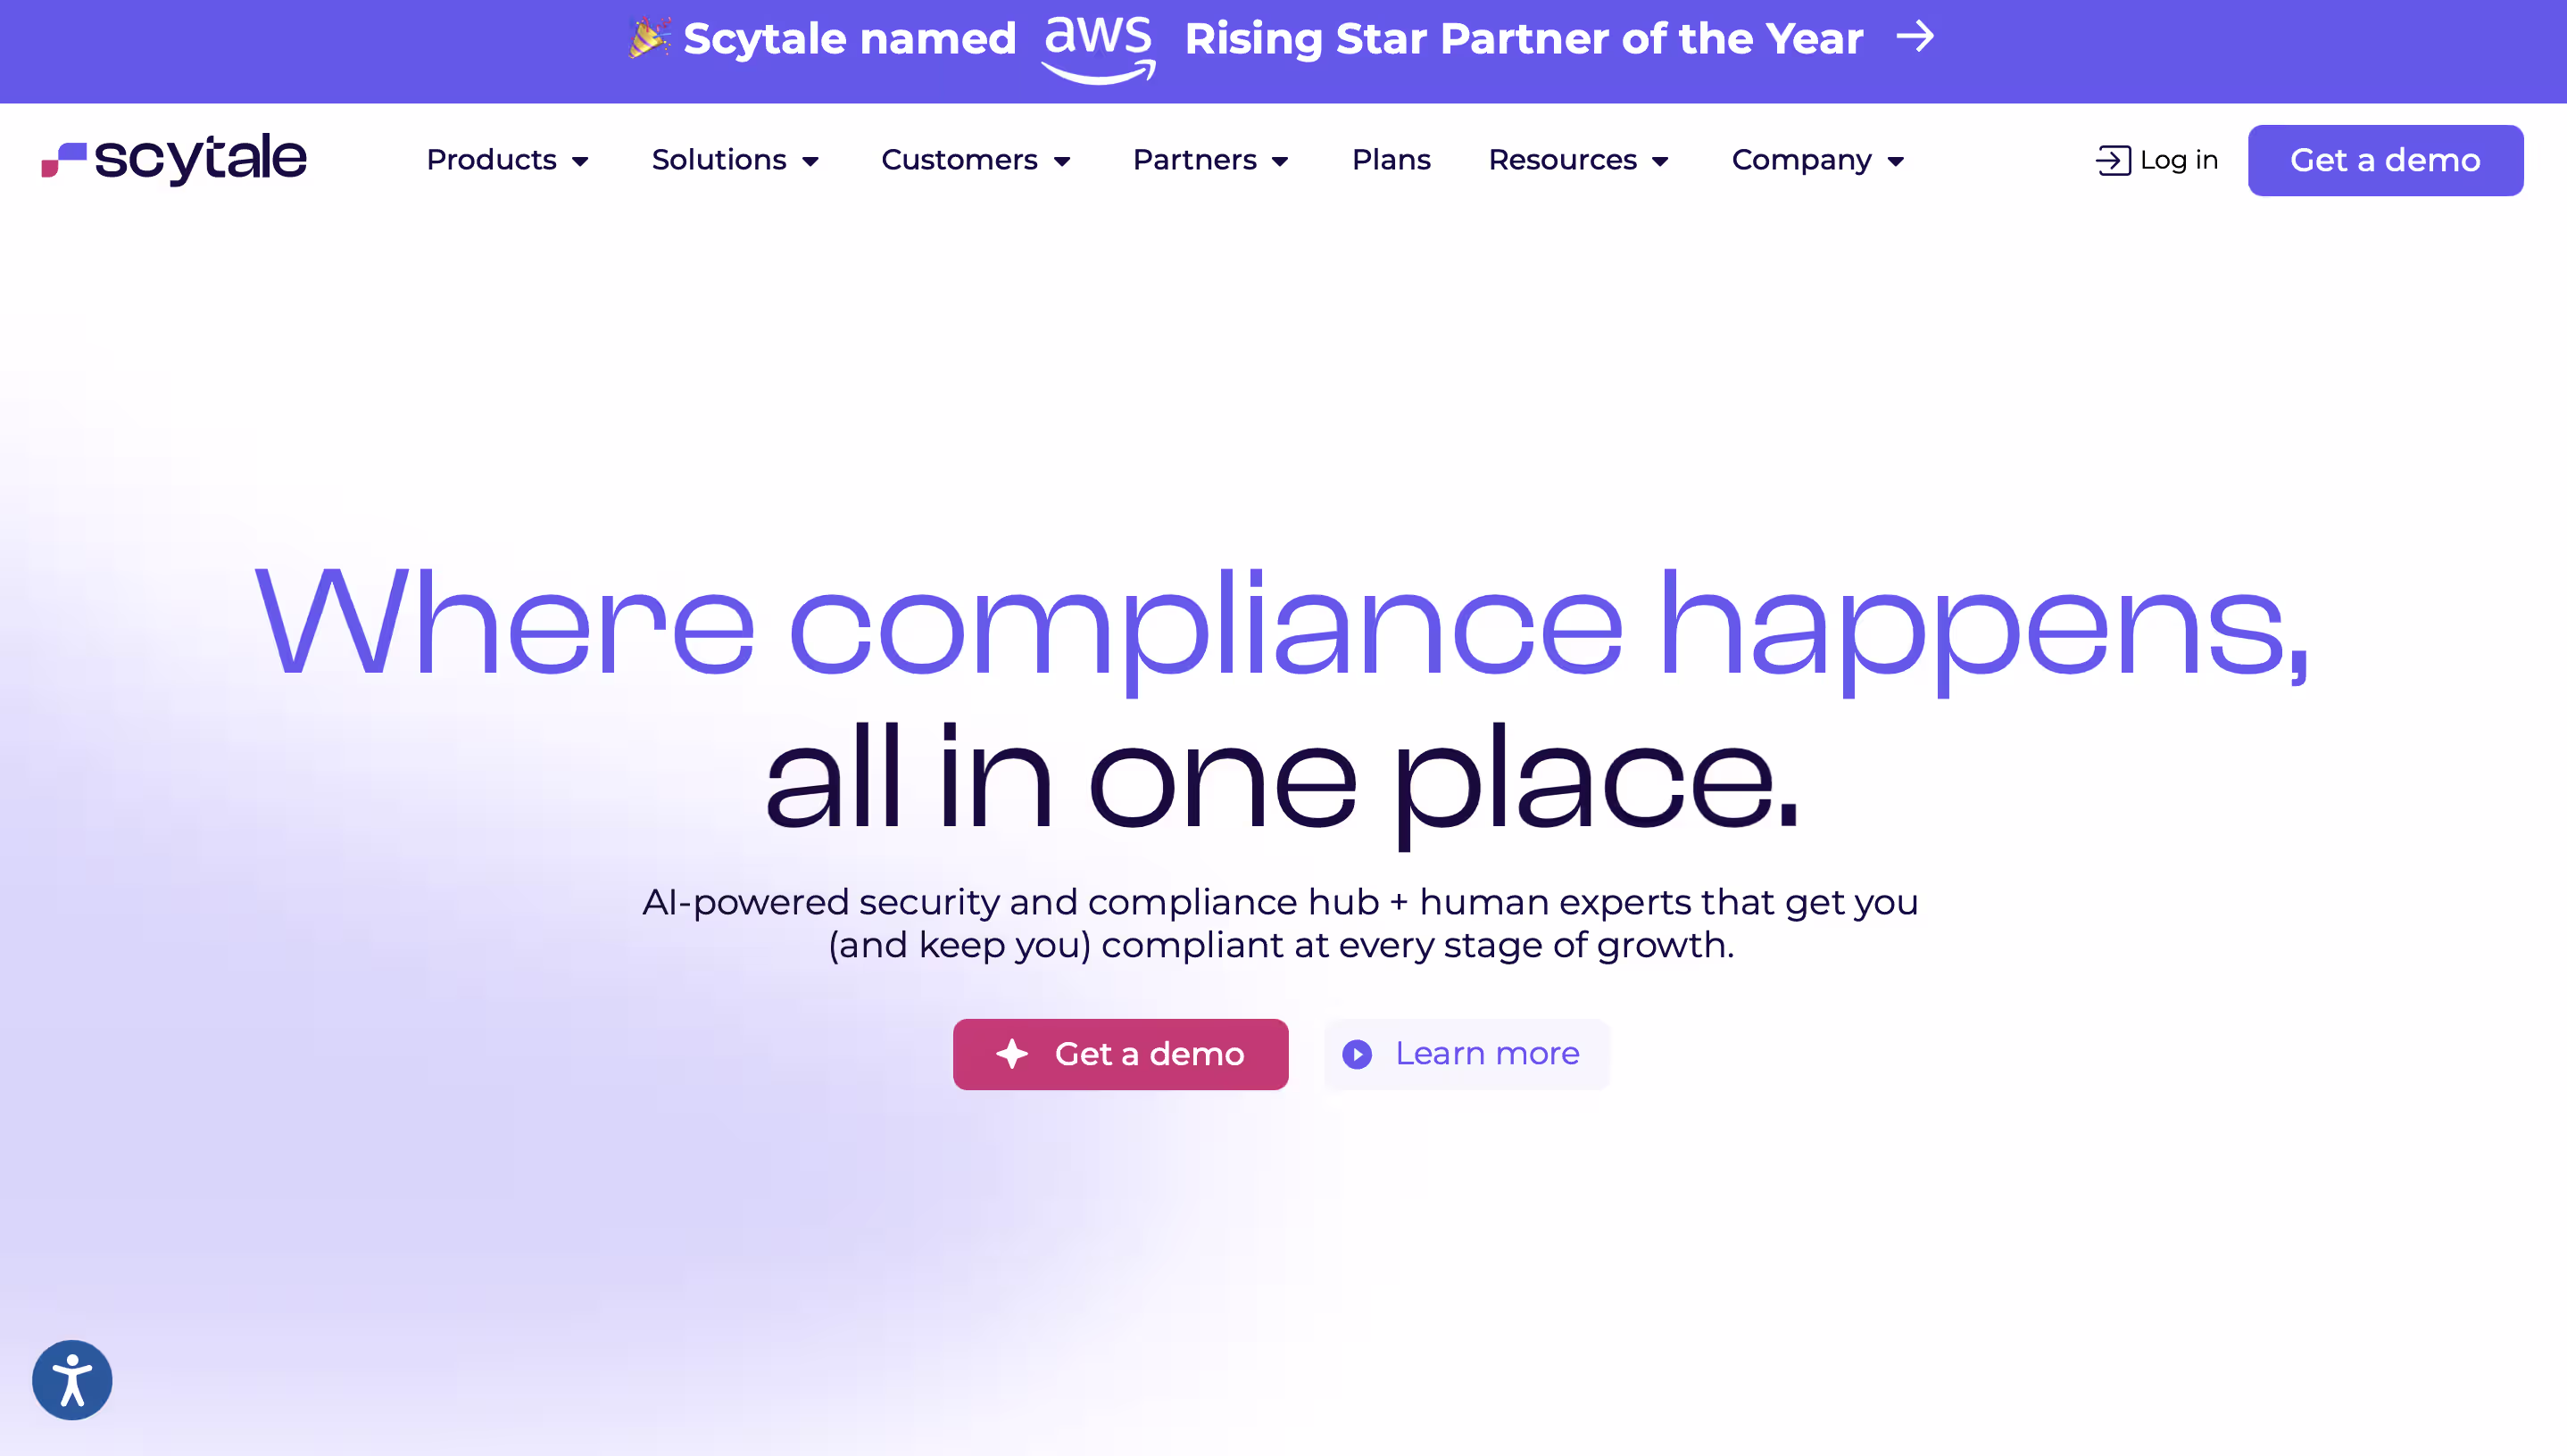Open the Rising Star Partner announcement banner
The height and width of the screenshot is (1456, 2567).
(1523, 40)
